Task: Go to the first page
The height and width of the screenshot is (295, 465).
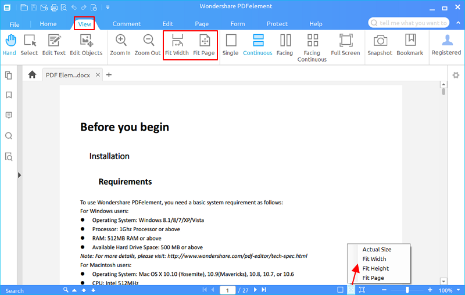Action: (205, 290)
